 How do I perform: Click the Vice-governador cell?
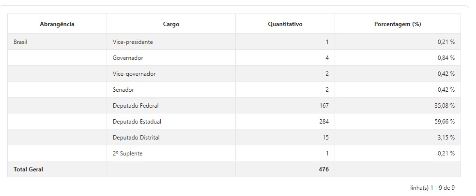click(x=134, y=74)
